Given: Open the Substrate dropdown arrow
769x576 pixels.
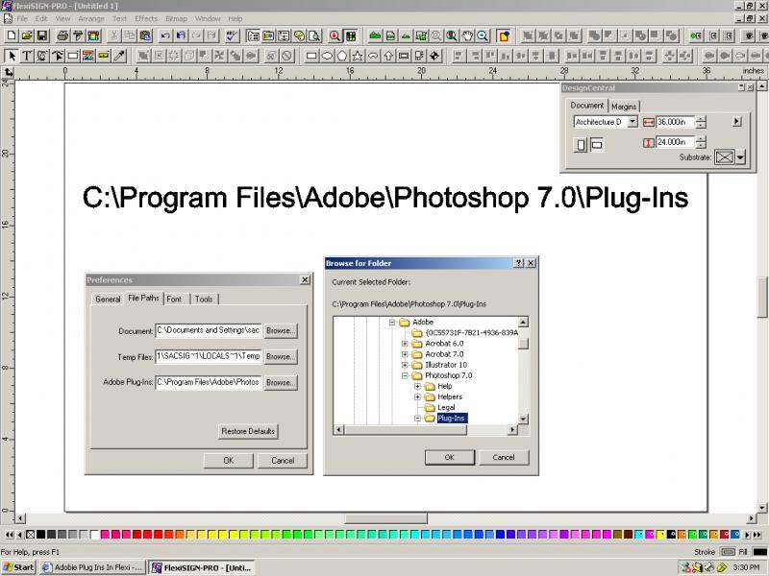Looking at the screenshot, I should click(x=740, y=157).
